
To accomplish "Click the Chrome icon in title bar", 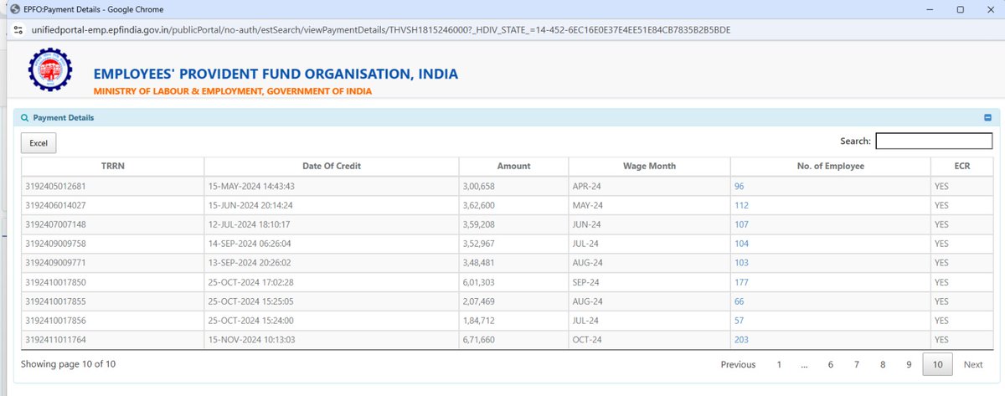I will (x=13, y=9).
